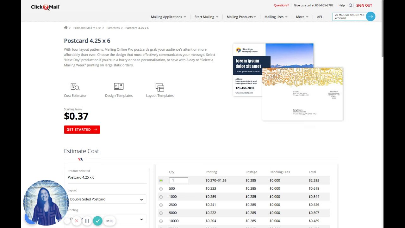Click total $2.285 in first row
Image resolution: width=405 pixels, height=228 pixels.
tap(314, 180)
